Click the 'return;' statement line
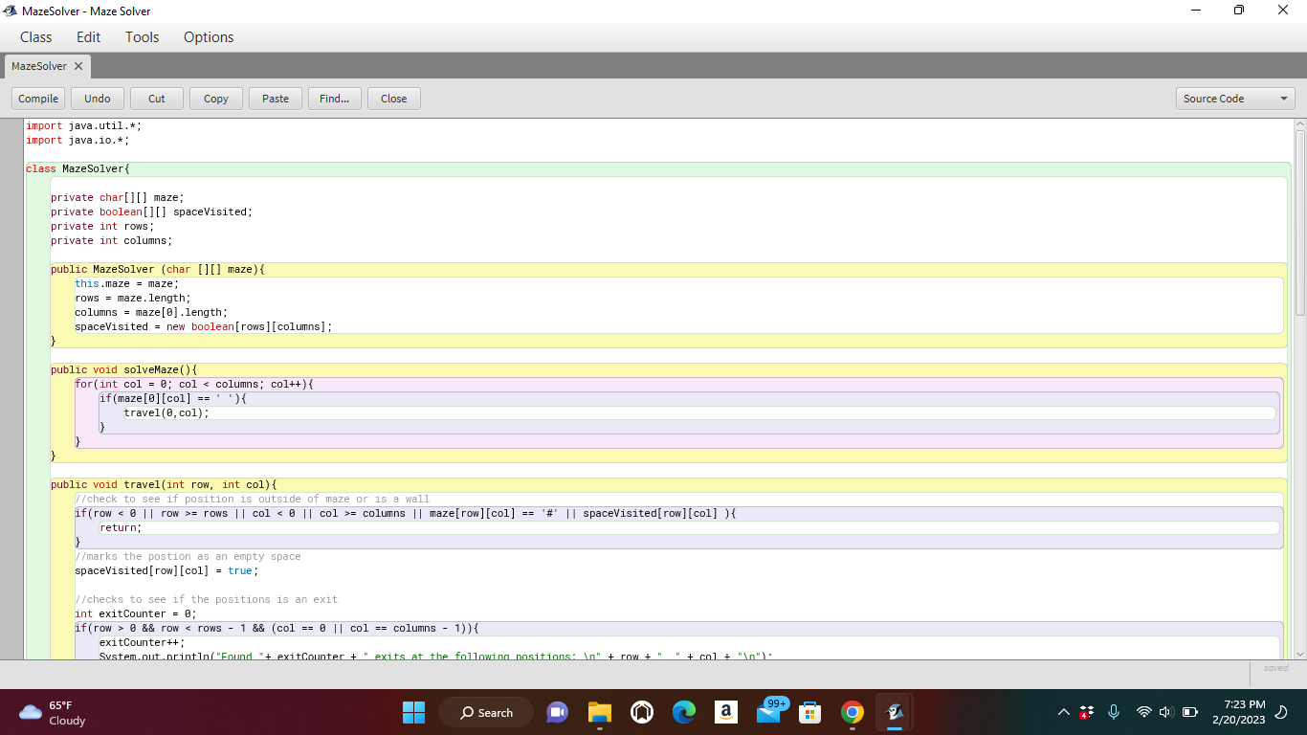Image resolution: width=1307 pixels, height=735 pixels. pos(121,527)
